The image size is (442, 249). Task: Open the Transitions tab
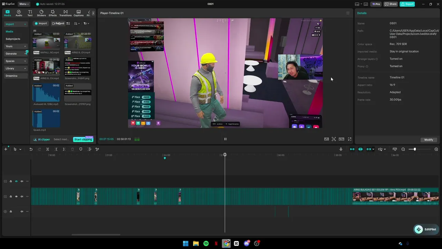(x=65, y=13)
